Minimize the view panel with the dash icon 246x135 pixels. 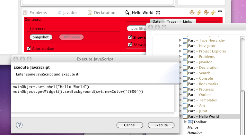pyautogui.click(x=220, y=12)
